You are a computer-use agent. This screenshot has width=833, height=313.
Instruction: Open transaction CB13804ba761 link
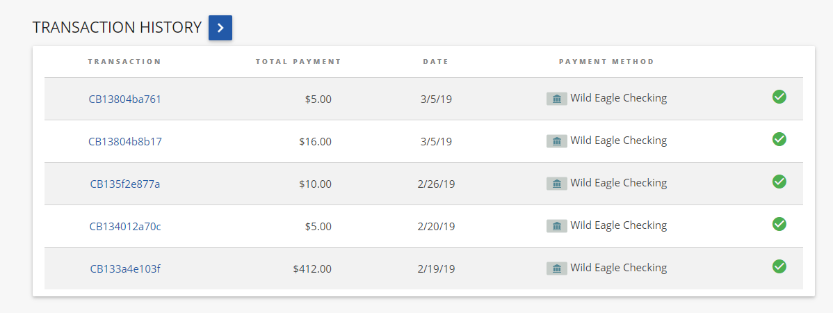coord(125,99)
